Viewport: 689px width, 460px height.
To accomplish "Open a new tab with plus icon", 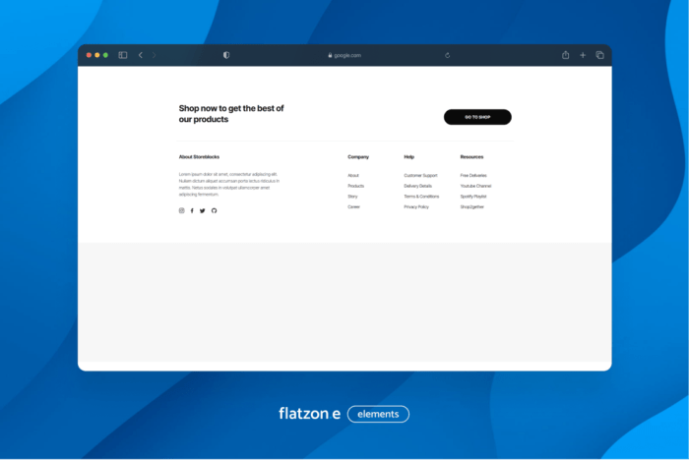I will click(x=583, y=55).
